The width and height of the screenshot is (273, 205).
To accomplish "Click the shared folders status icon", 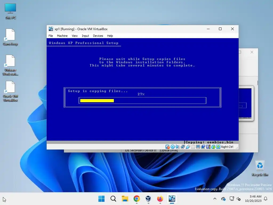I will point(193,147).
